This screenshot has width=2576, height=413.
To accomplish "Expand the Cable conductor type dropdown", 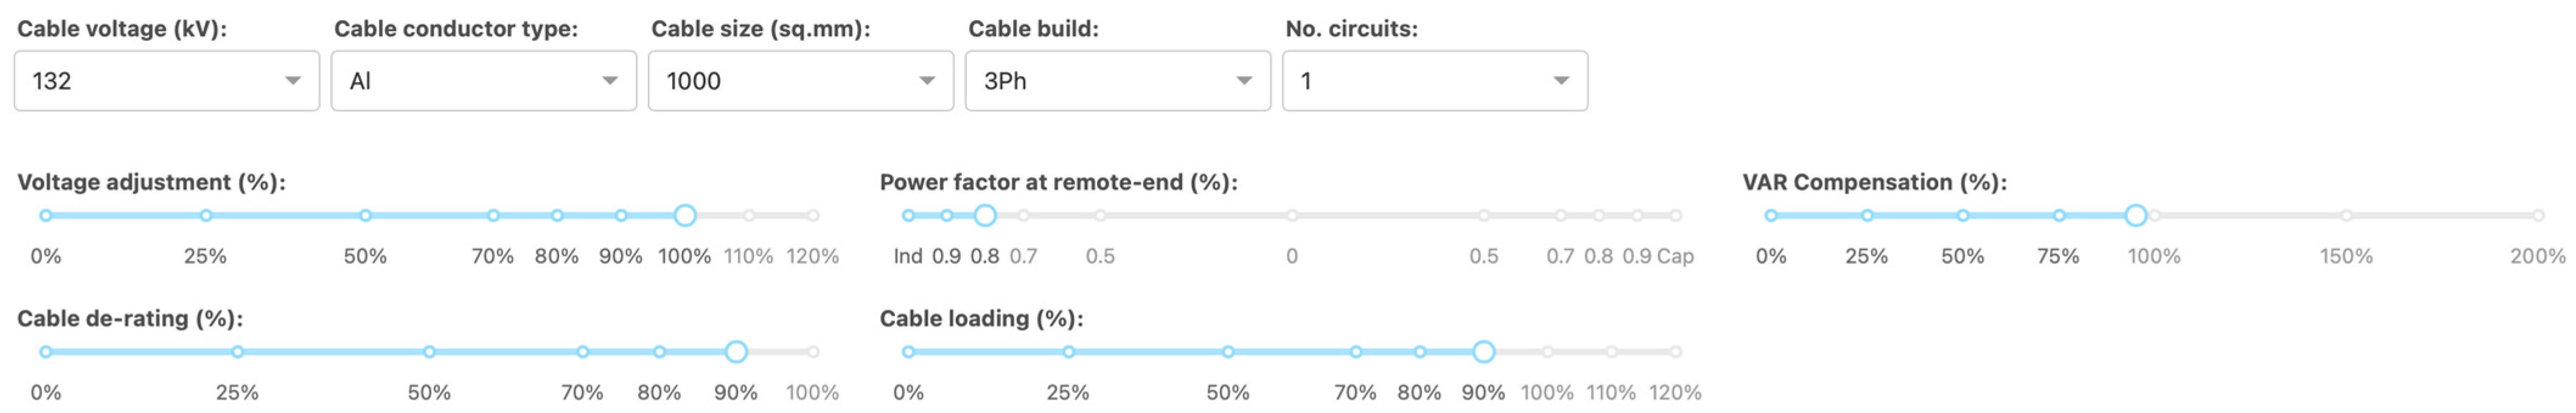I will click(483, 81).
